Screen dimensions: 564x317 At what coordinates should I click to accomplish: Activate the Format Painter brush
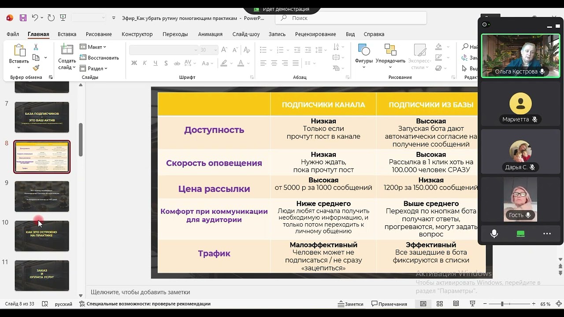(36, 68)
